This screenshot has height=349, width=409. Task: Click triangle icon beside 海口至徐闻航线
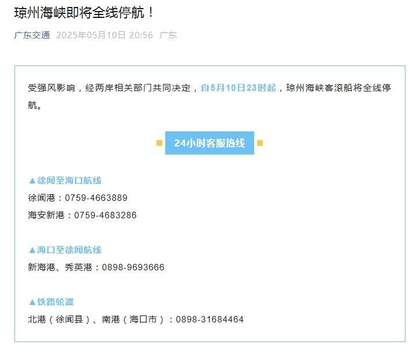(32, 250)
